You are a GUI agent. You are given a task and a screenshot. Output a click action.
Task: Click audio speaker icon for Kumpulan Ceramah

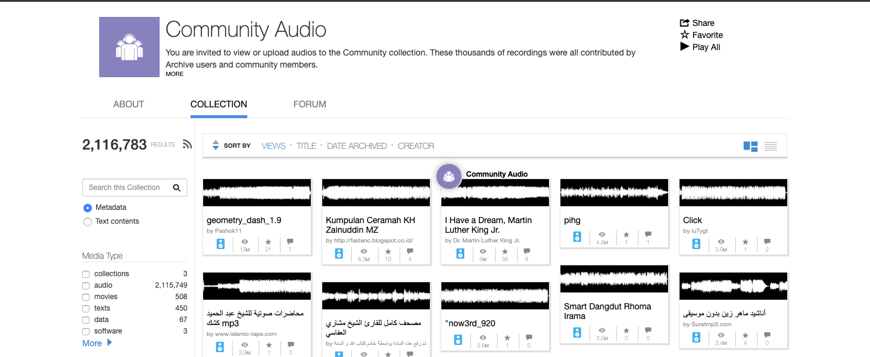point(340,253)
